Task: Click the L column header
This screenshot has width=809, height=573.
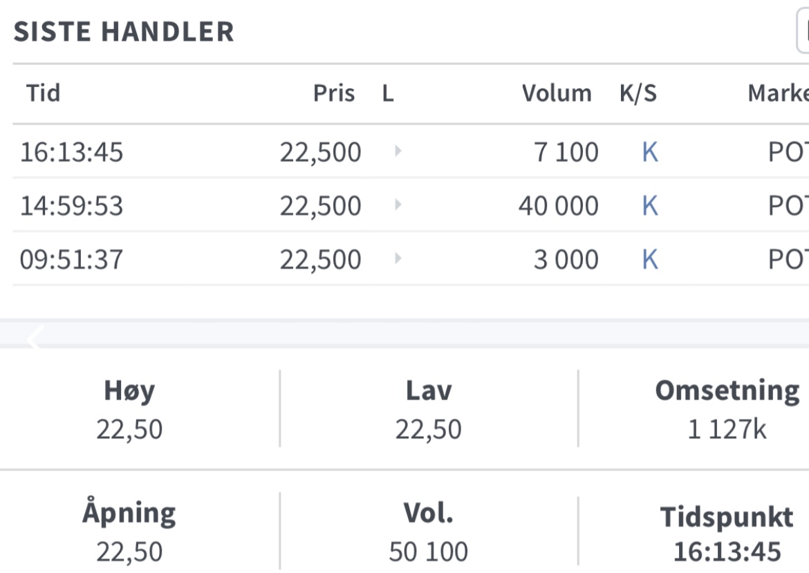Action: coord(388,93)
